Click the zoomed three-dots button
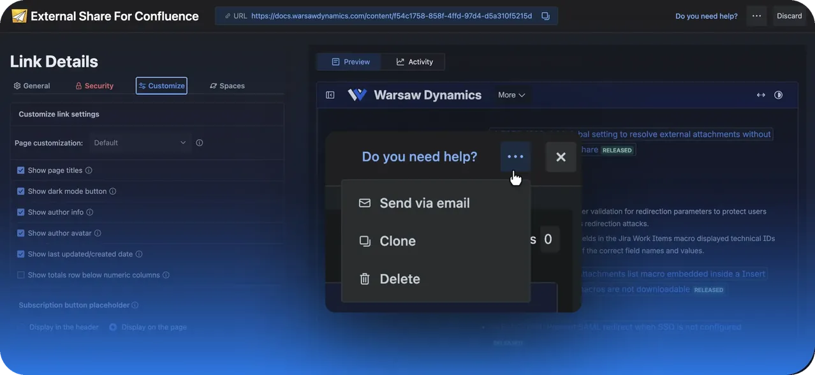 click(x=515, y=157)
